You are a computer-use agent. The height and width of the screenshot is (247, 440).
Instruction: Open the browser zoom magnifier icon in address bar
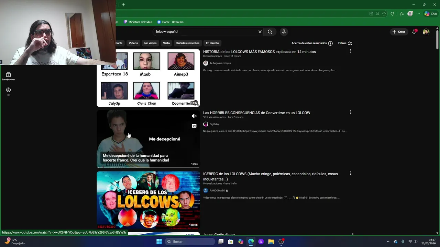tap(377, 14)
